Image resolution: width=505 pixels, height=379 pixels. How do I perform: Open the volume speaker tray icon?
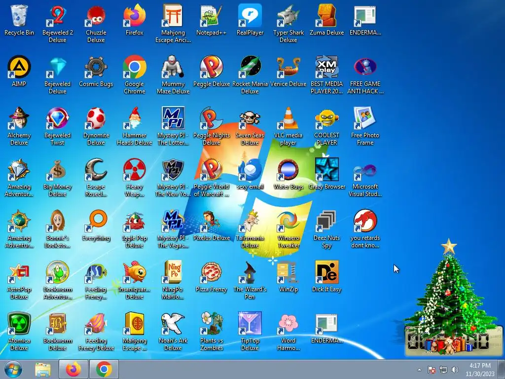click(x=455, y=370)
